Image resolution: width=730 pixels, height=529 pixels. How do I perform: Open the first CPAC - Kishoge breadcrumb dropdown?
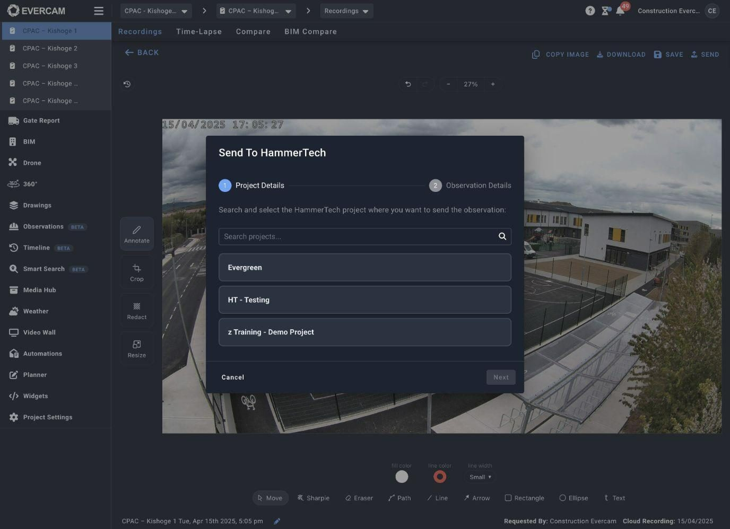[156, 11]
